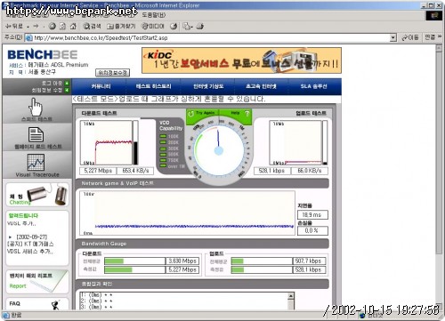The height and width of the screenshot is (321, 445).
Task: Click the Network game & VoIP latency graph
Action: (187, 213)
